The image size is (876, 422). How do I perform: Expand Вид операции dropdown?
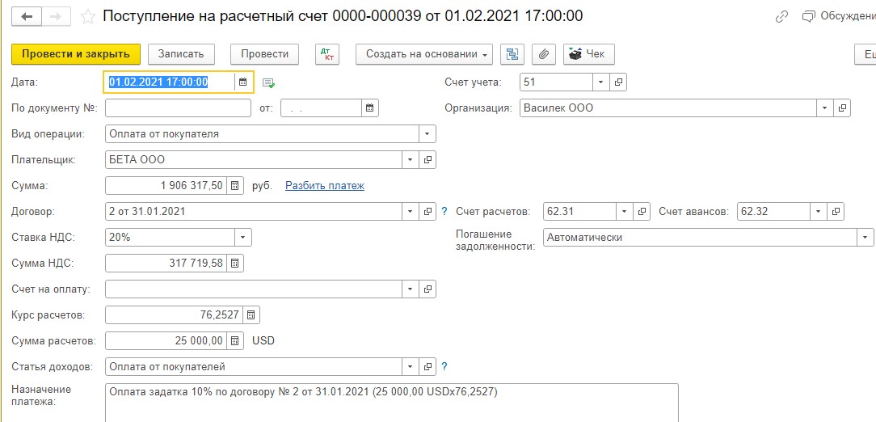(427, 134)
